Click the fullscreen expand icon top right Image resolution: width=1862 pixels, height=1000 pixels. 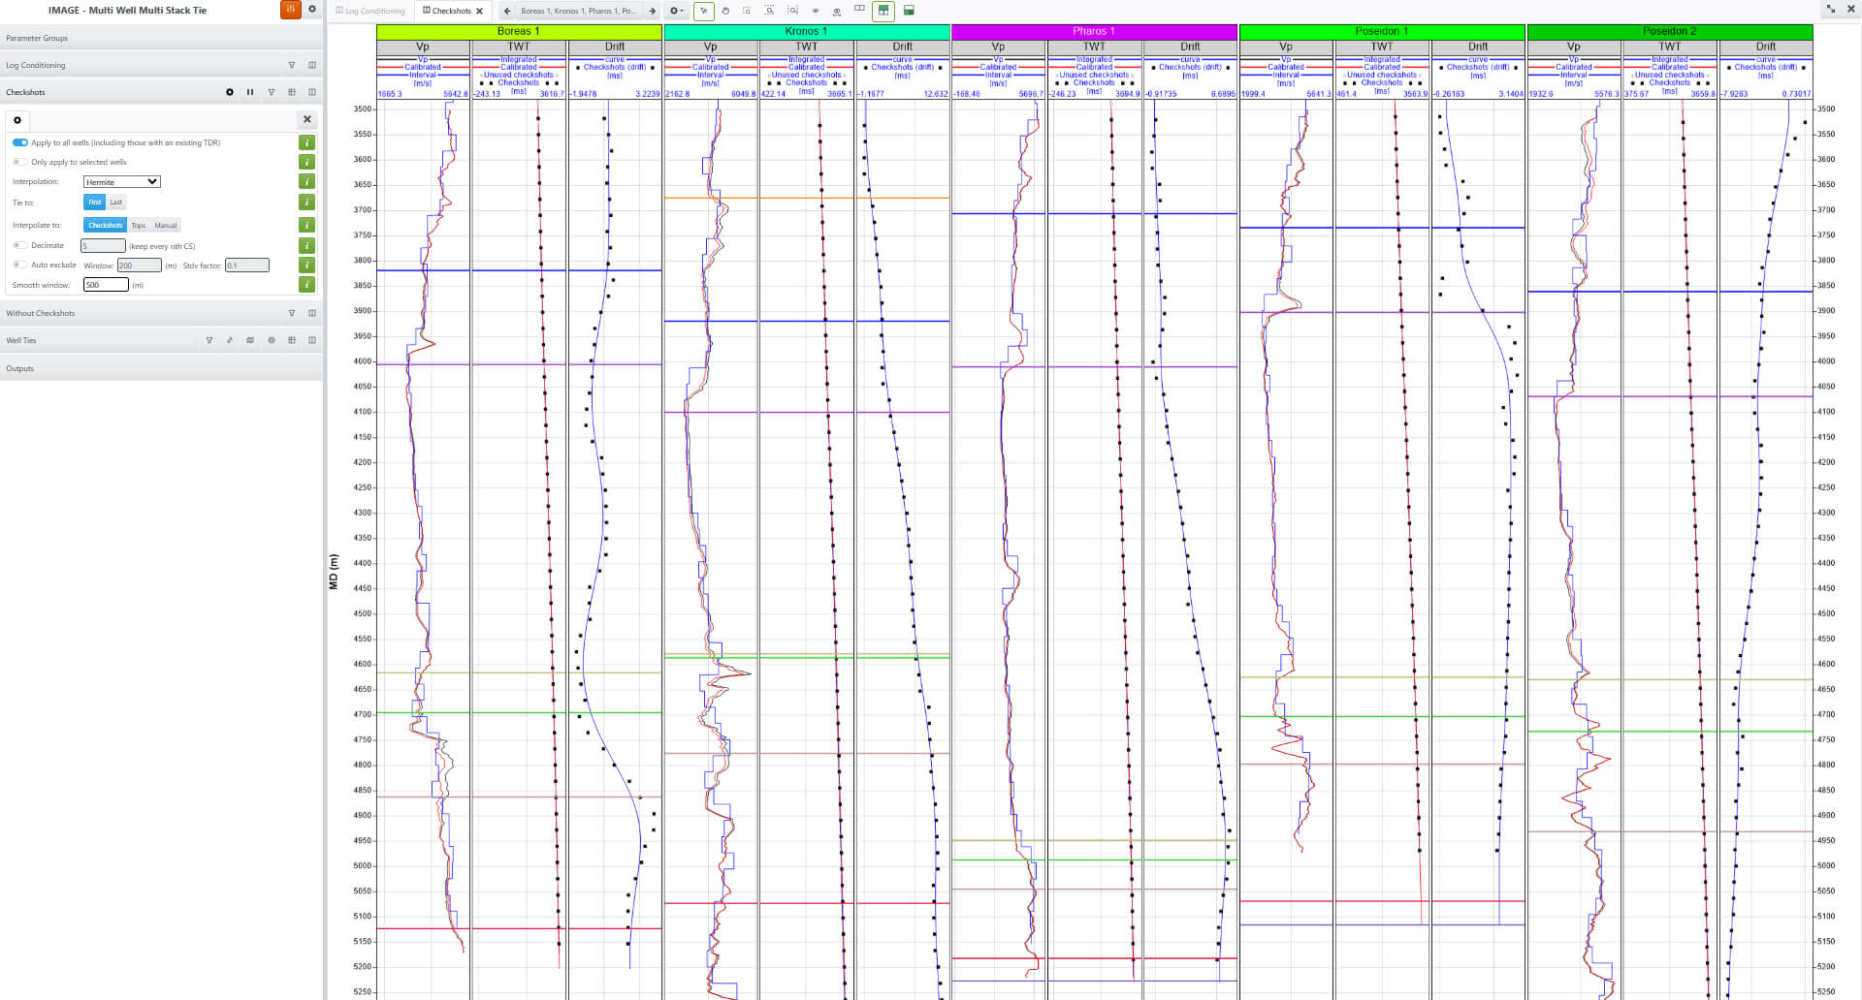[x=1830, y=9]
